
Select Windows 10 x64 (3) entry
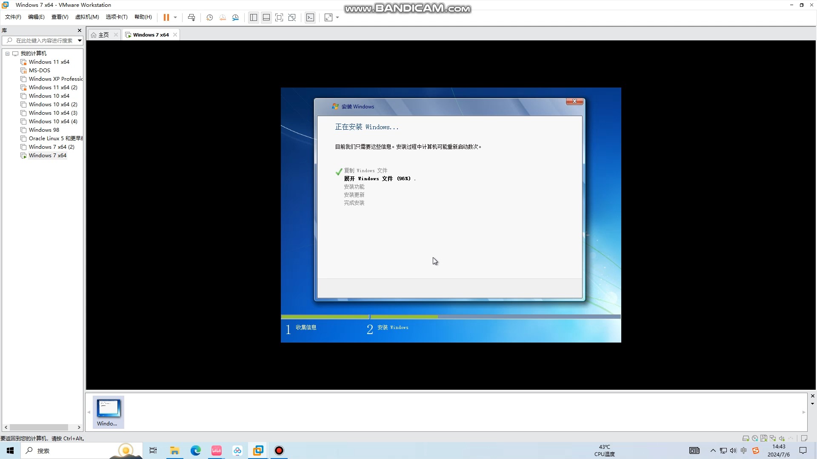click(53, 113)
